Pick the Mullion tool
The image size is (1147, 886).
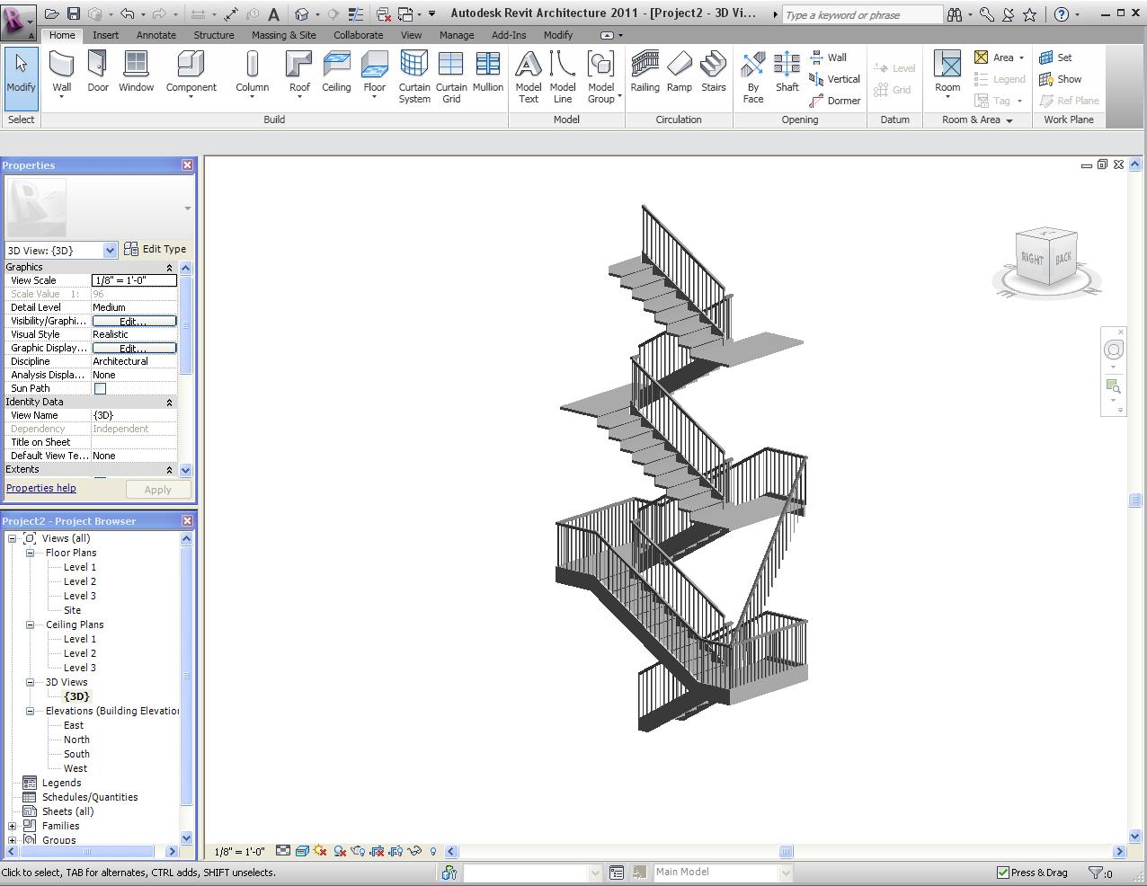[488, 72]
